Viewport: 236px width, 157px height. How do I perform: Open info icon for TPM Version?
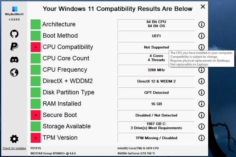coord(201,138)
